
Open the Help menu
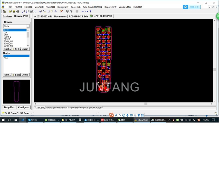[138, 7]
